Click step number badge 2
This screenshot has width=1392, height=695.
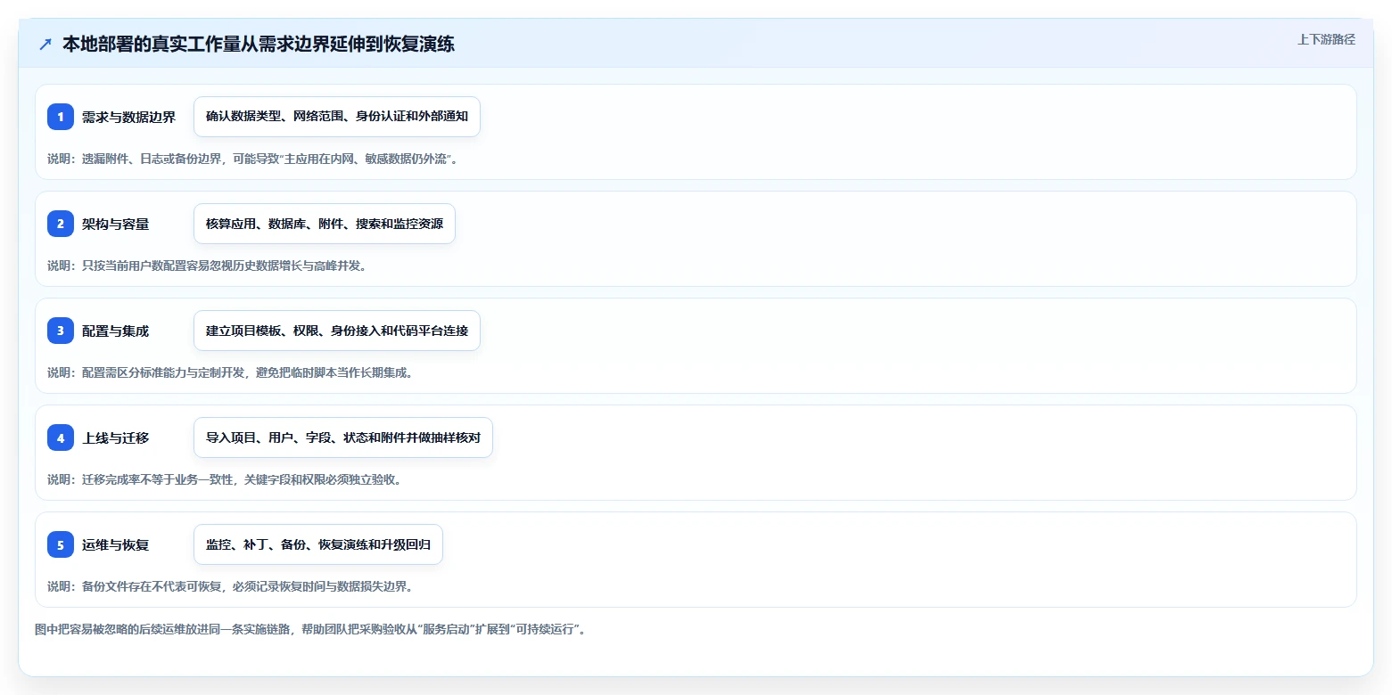pyautogui.click(x=61, y=224)
